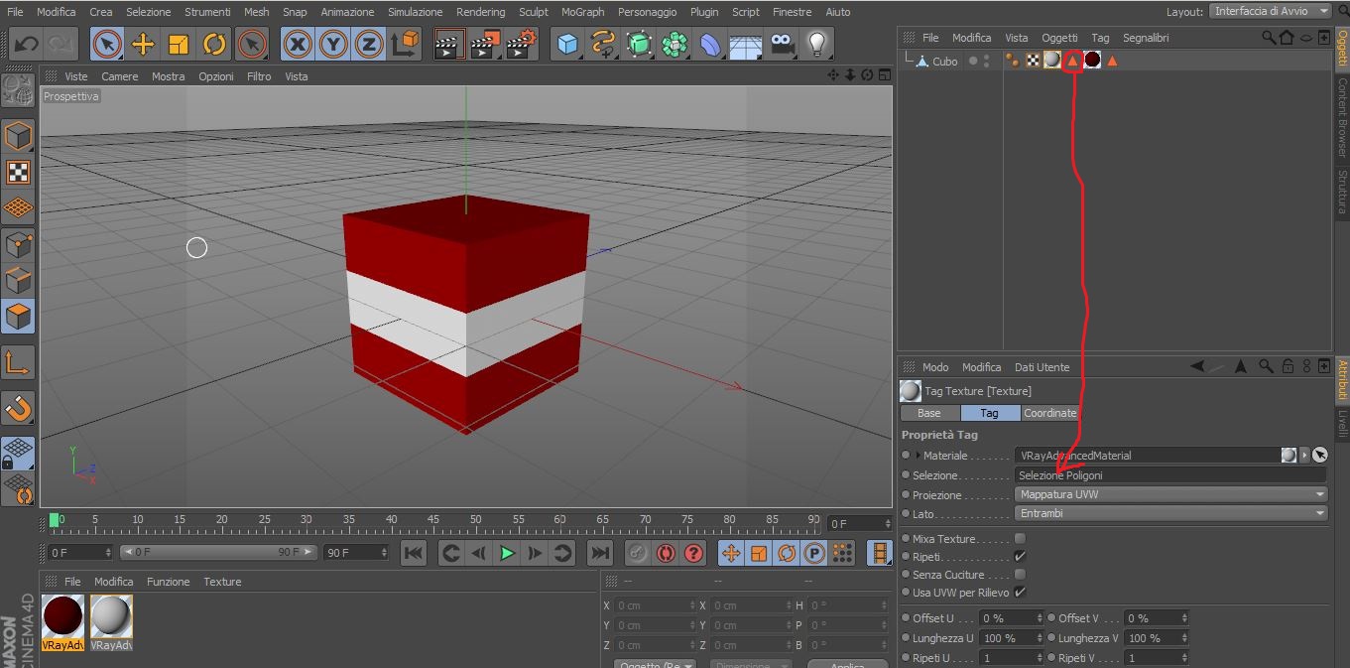Viewport: 1350px width, 668px height.
Task: Uncheck the Ripeti checkbox
Action: click(1020, 557)
